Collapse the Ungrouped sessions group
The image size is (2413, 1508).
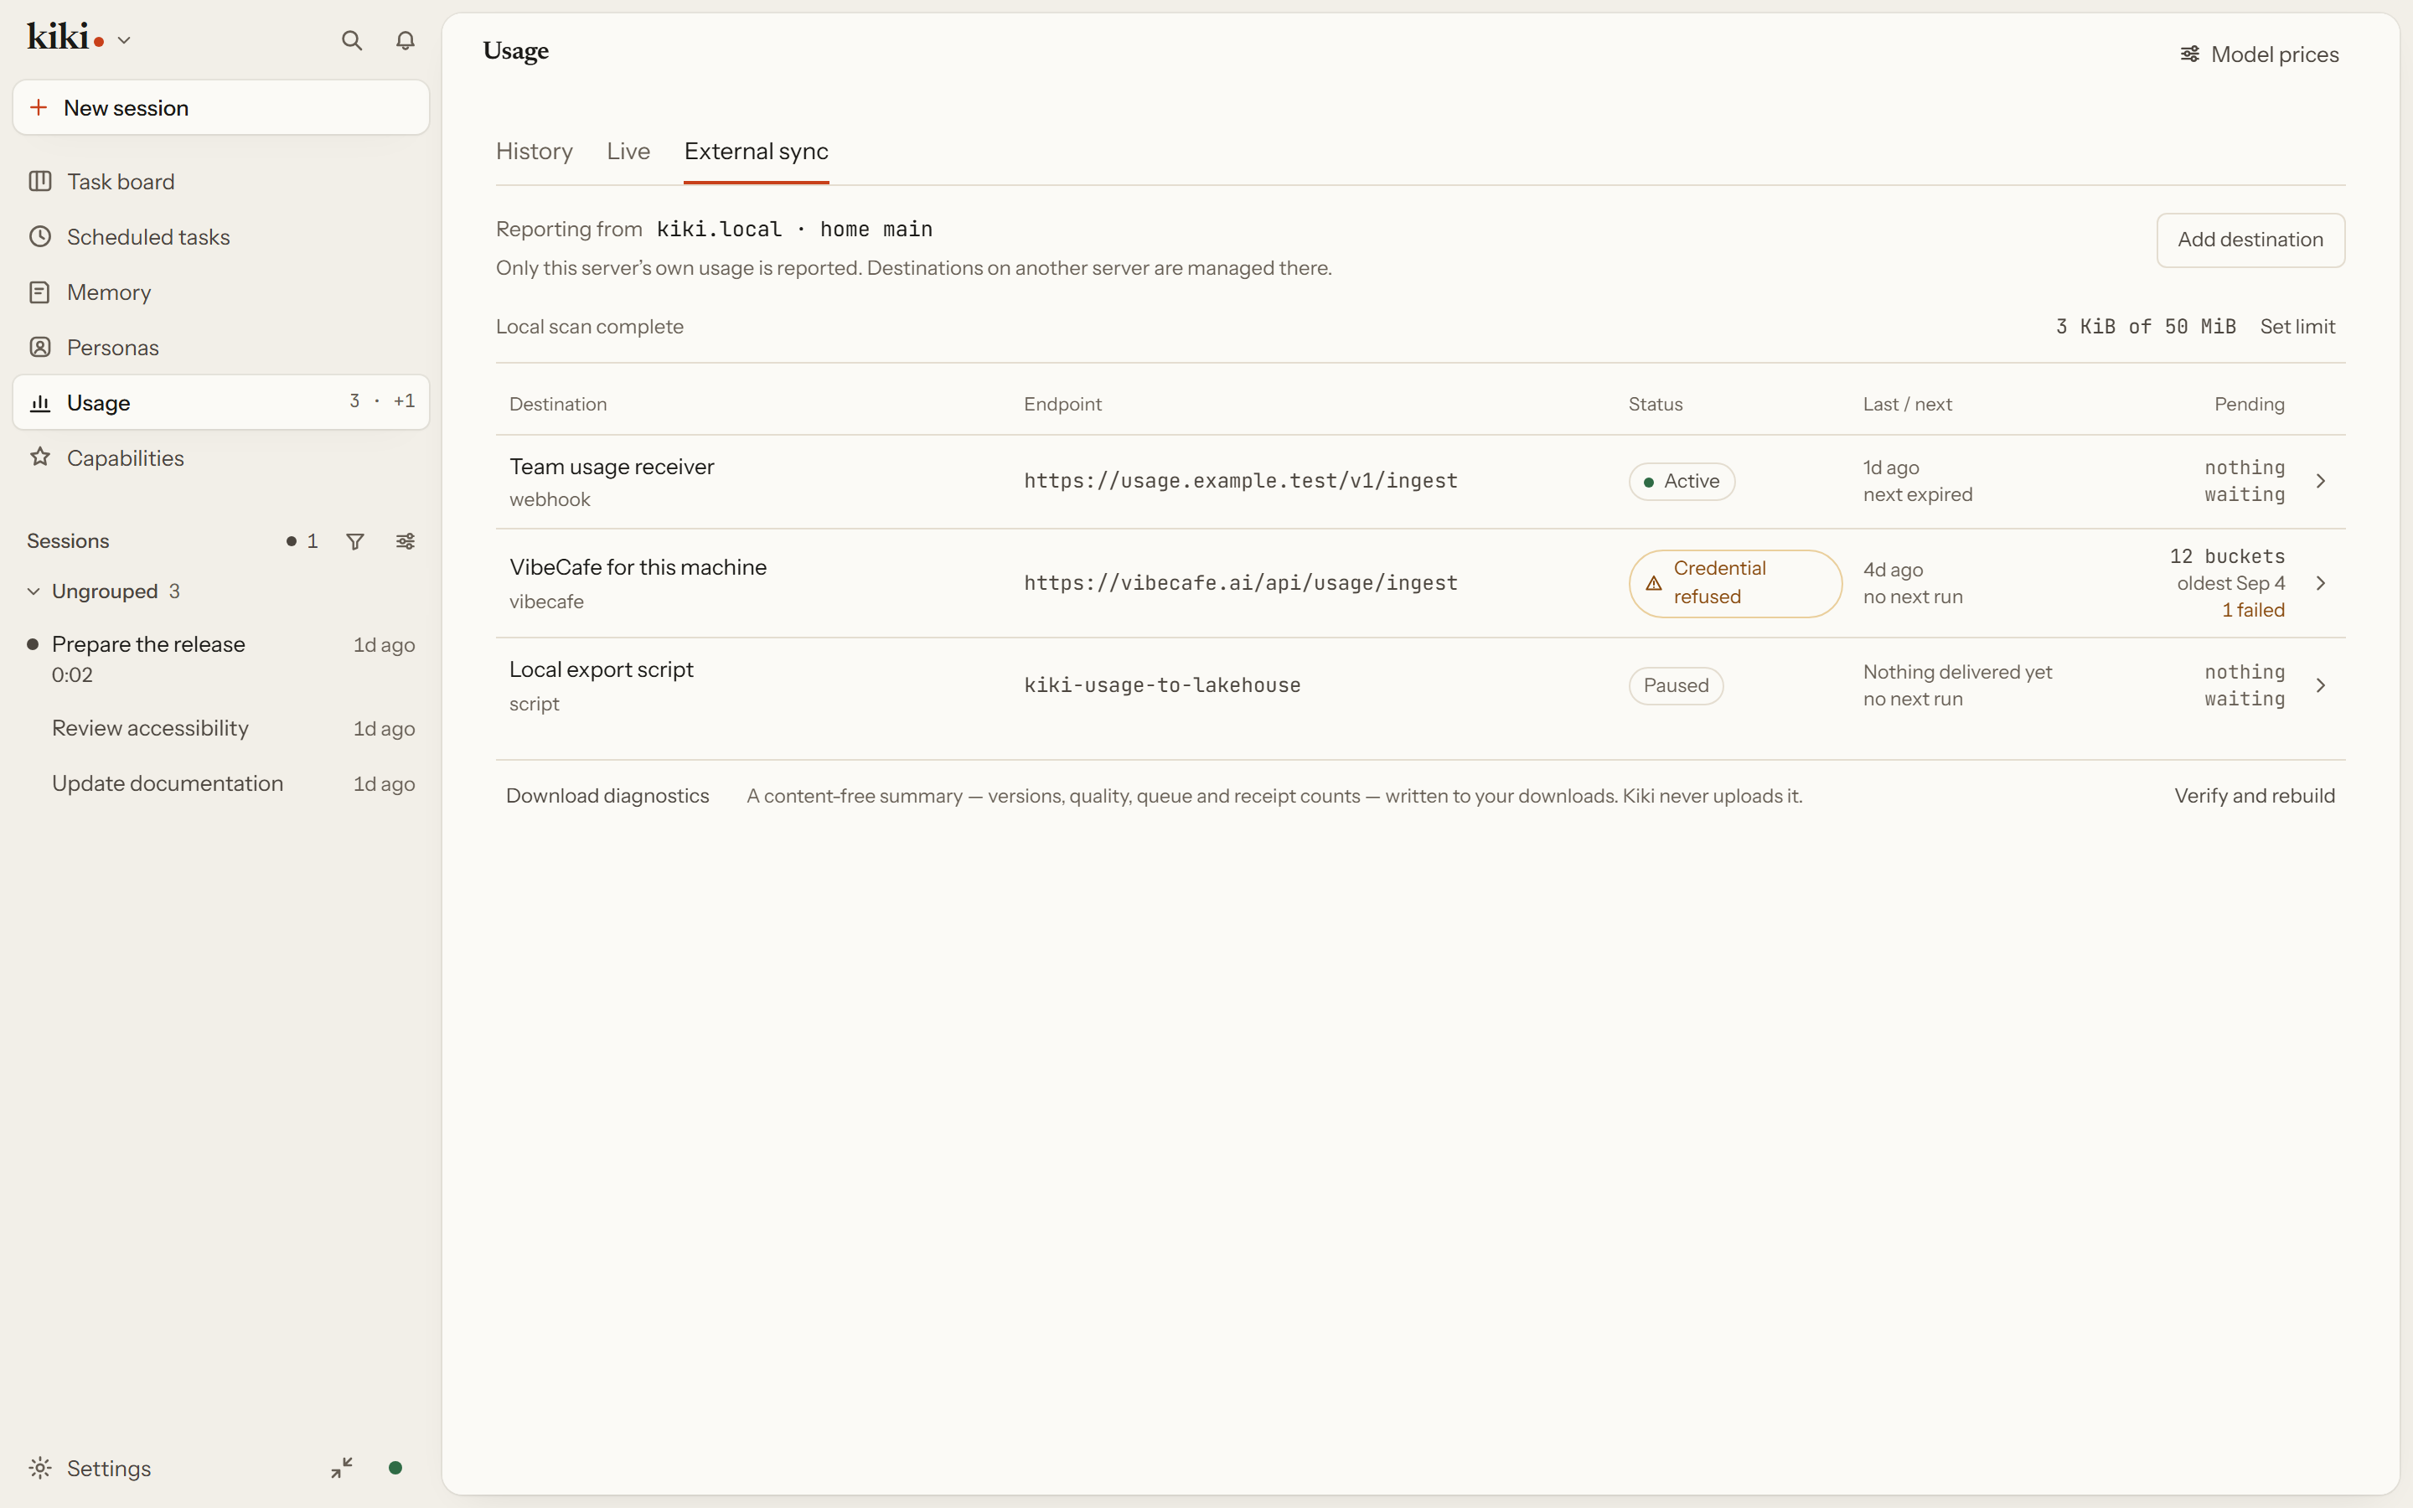tap(34, 591)
